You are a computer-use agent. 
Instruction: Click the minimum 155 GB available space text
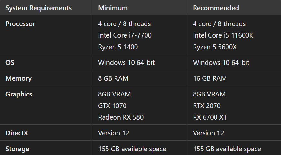[x=132, y=149]
